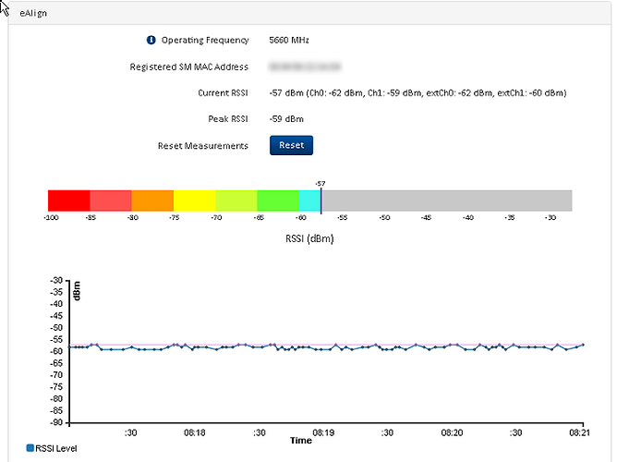Click the yellow segment of the RSSI bar
Viewport: 617px width, 462px height.
point(194,201)
